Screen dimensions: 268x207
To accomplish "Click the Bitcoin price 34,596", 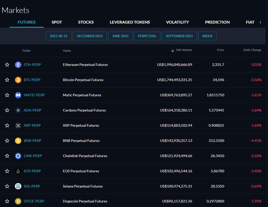I will pyautogui.click(x=219, y=80).
